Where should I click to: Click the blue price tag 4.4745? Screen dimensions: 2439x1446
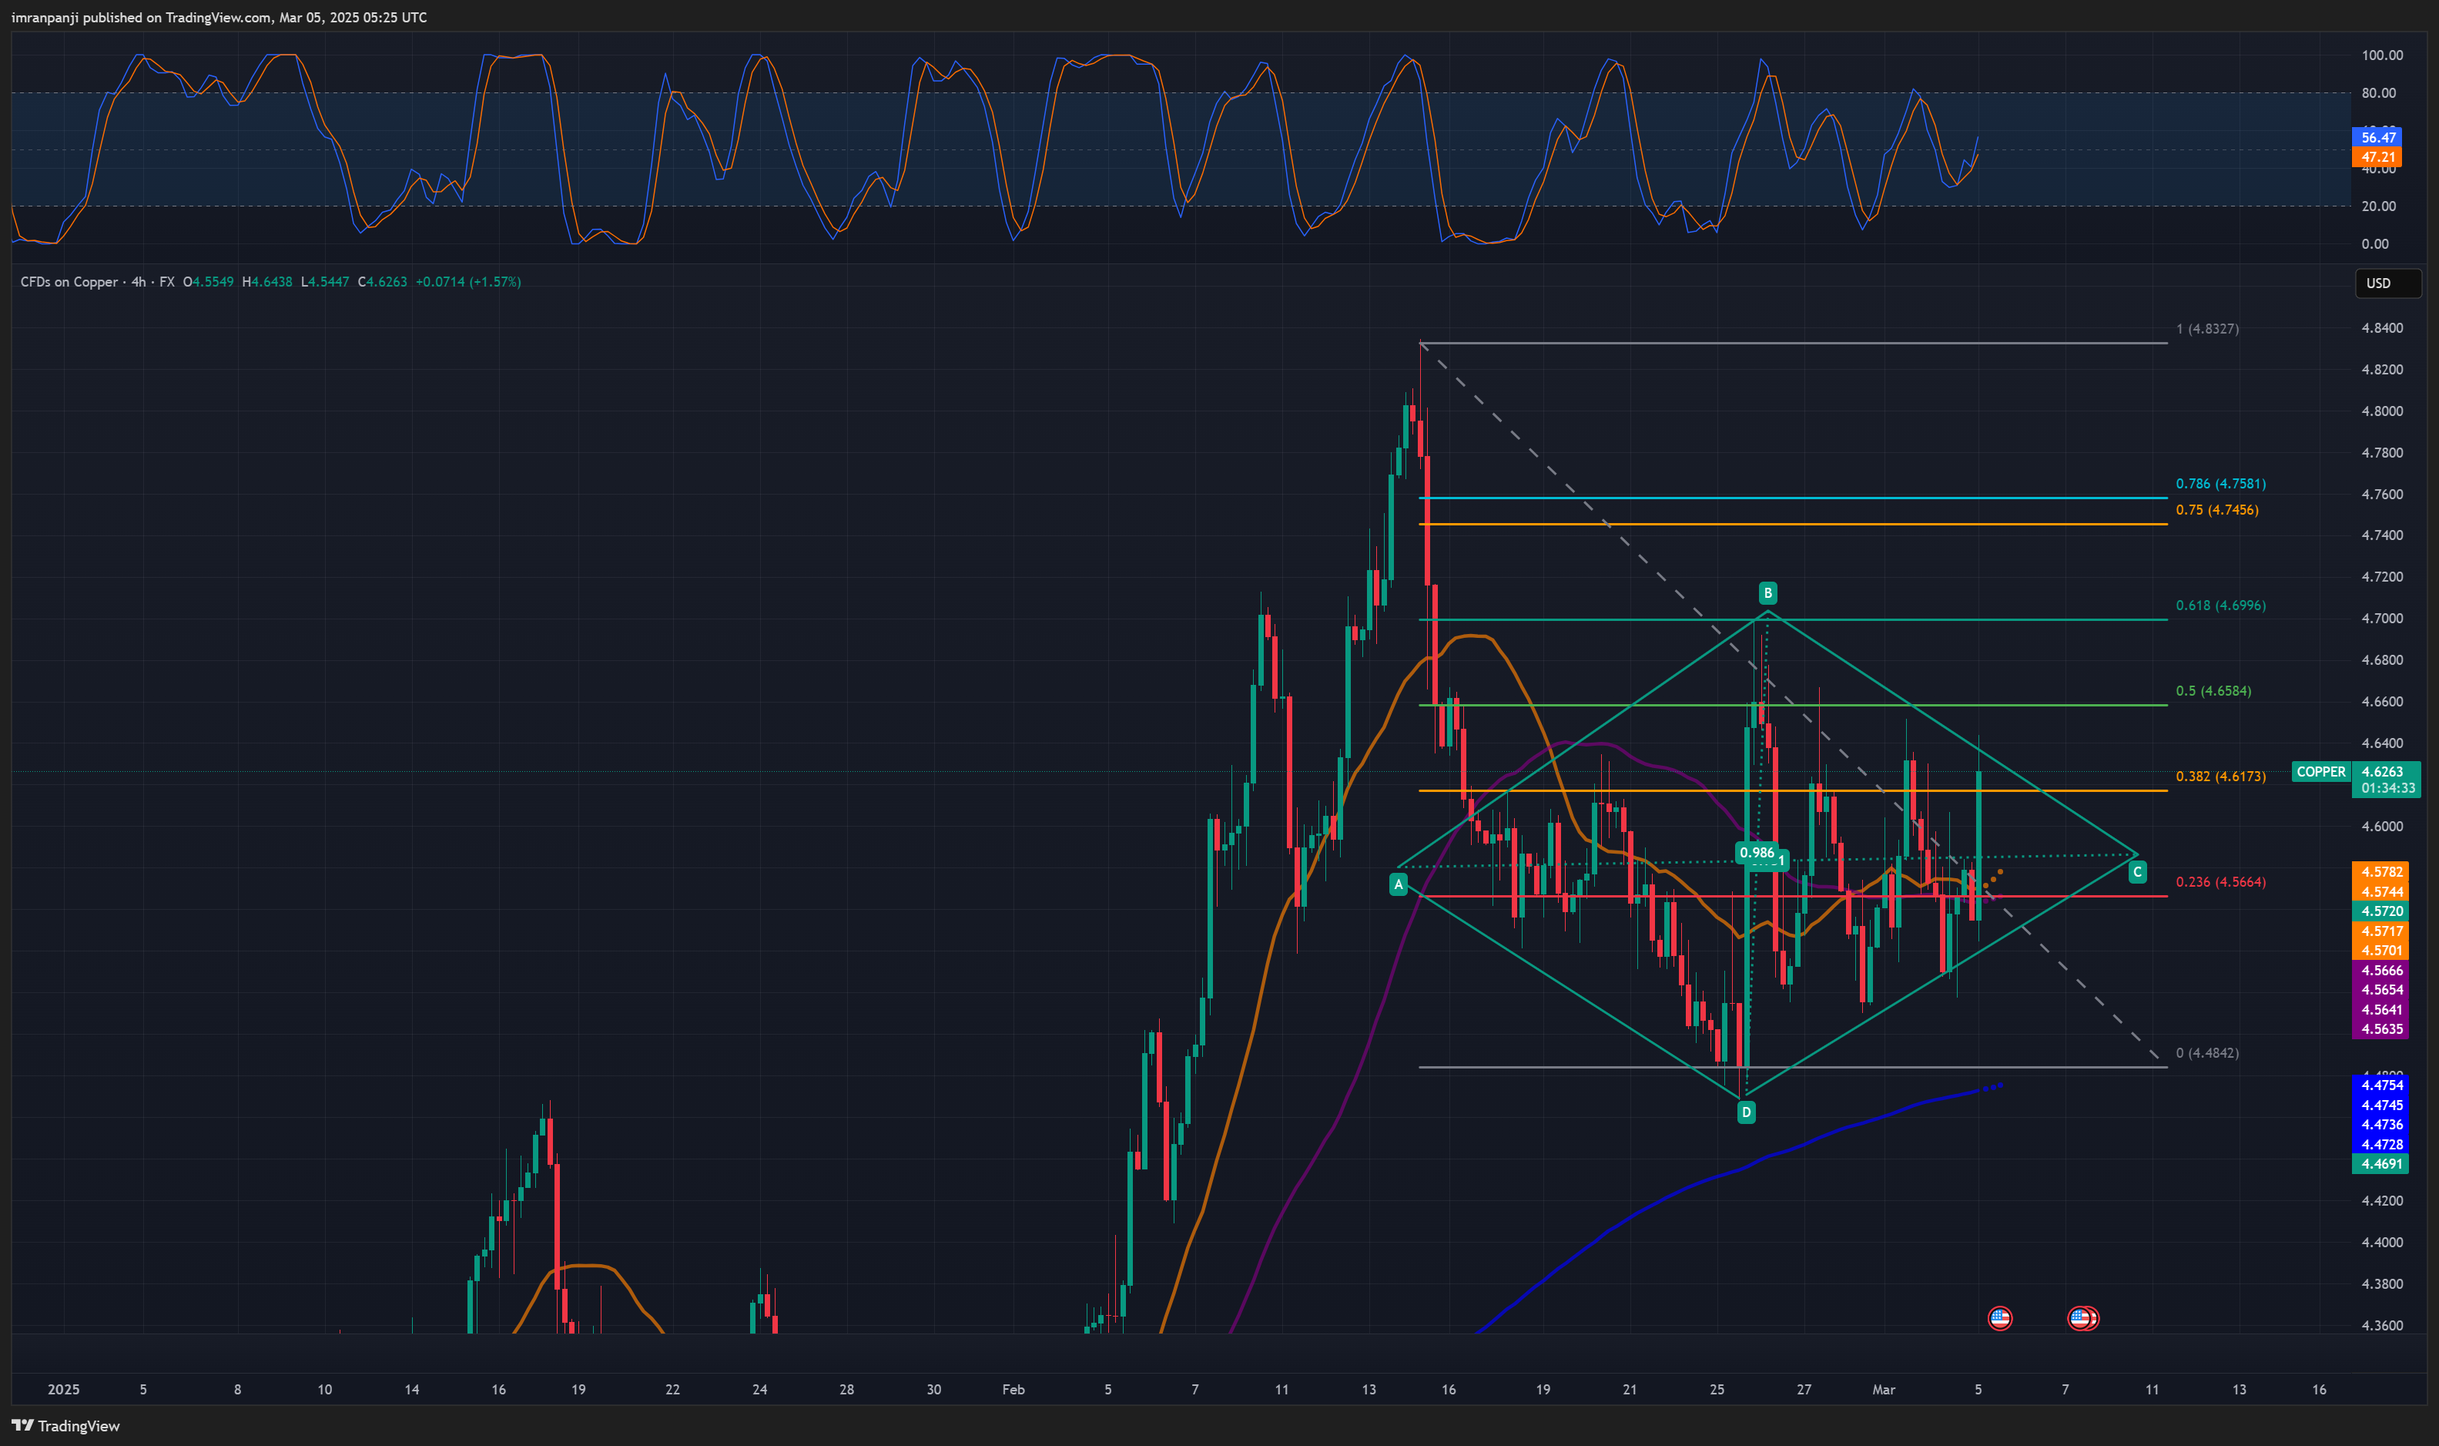point(2380,1105)
